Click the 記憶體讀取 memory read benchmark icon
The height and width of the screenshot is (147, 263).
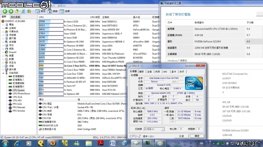pyautogui.click(x=10, y=76)
